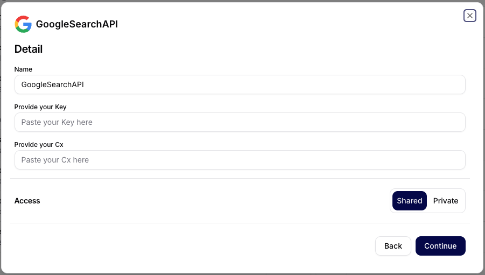
Task: Click the Google logo icon
Action: coord(23,24)
